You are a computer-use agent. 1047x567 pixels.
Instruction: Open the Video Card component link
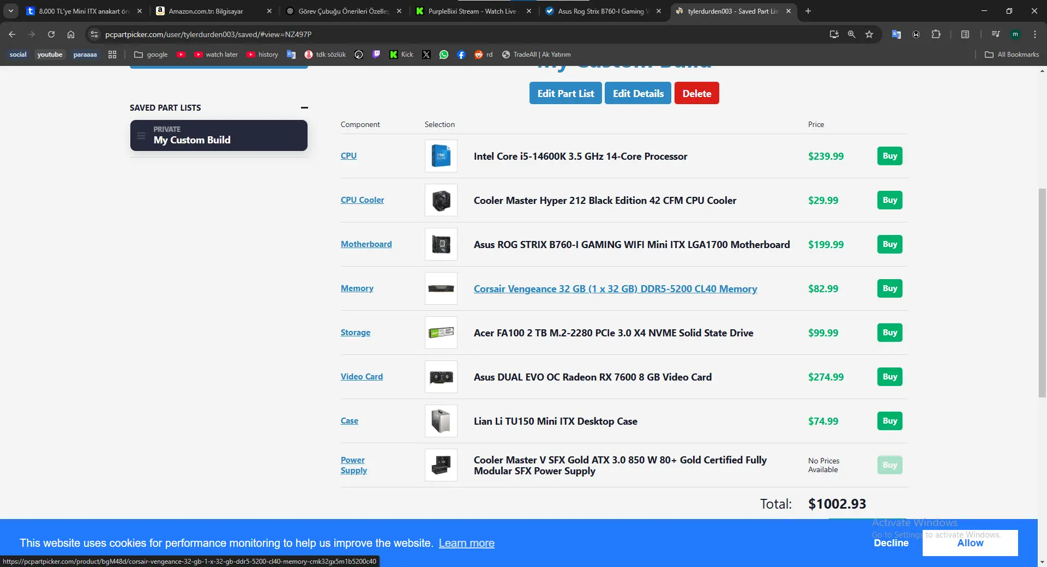click(362, 377)
